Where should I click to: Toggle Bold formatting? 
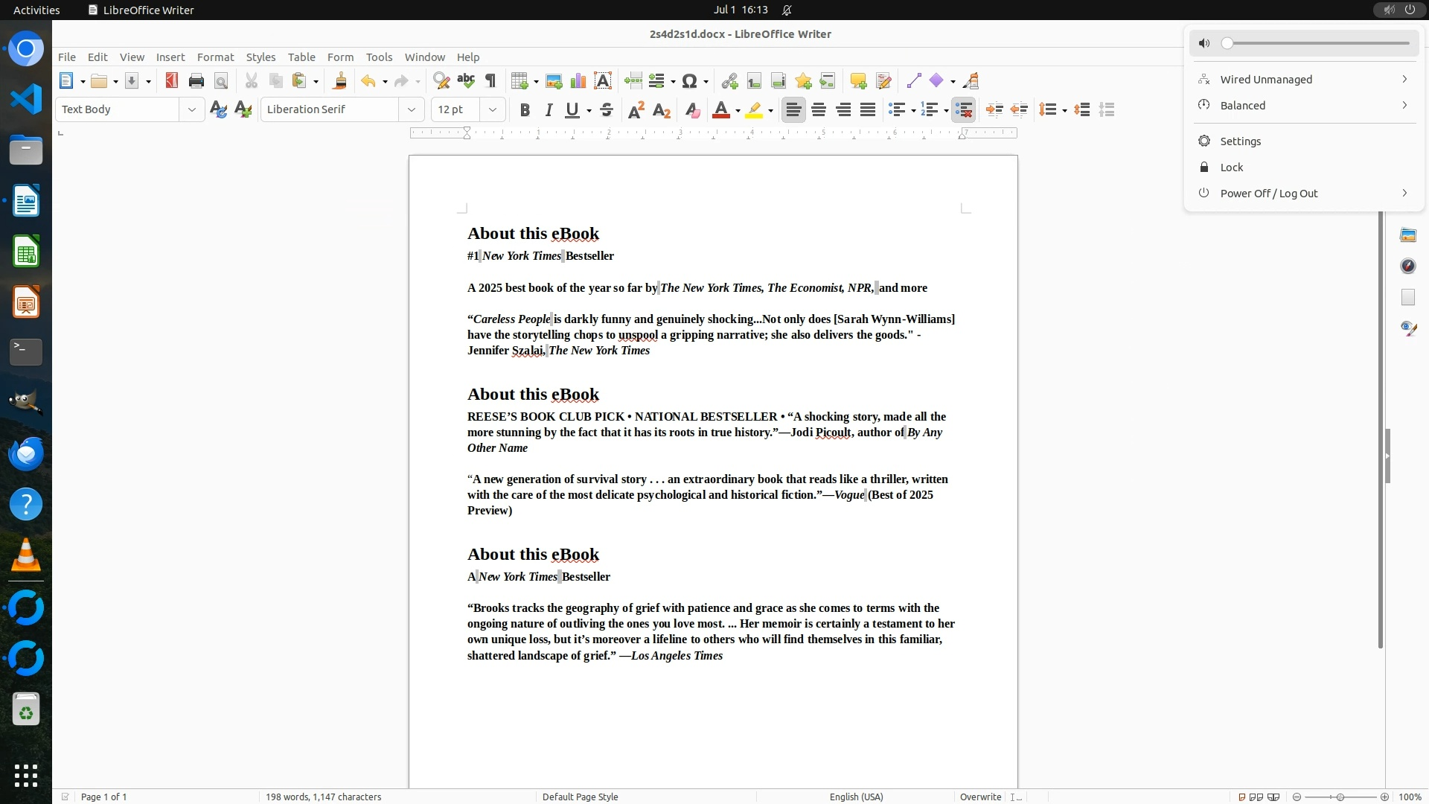(525, 110)
